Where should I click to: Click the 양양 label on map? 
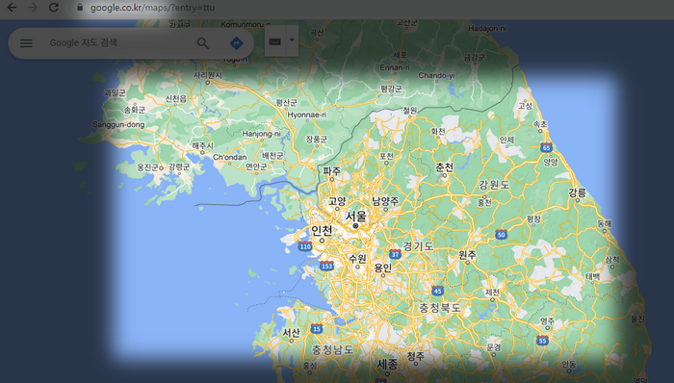pos(550,162)
